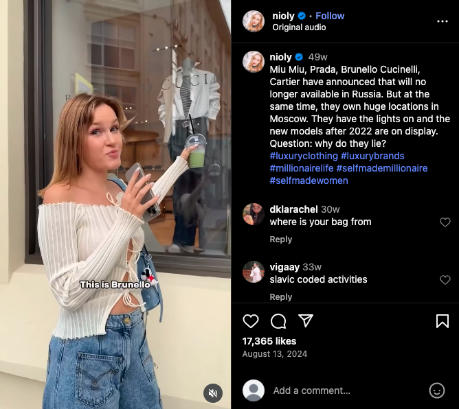The width and height of the screenshot is (459, 409).
Task: Open nioly profile picture in header
Action: click(254, 21)
